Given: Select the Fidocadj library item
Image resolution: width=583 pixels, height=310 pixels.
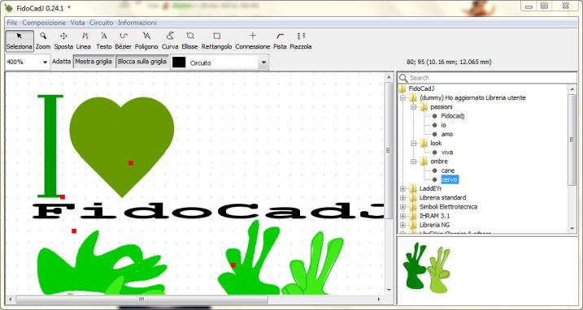Looking at the screenshot, I should point(452,116).
